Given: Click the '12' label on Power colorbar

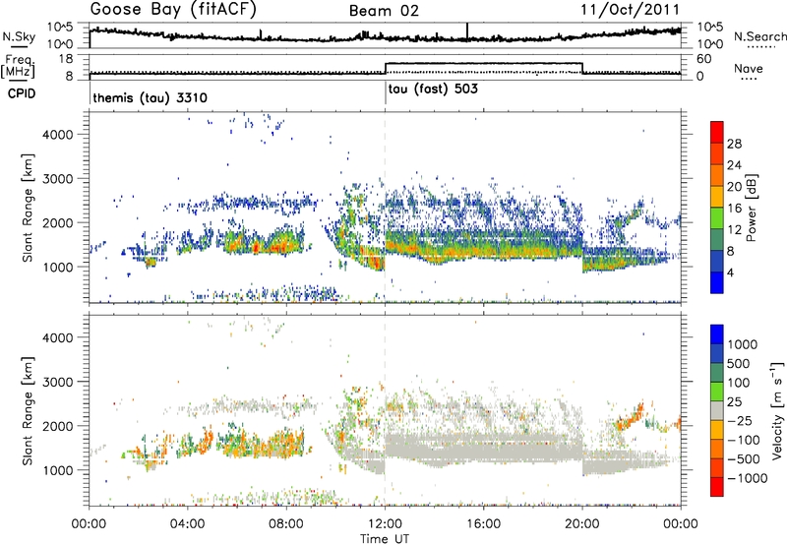Looking at the screenshot, I should [734, 230].
